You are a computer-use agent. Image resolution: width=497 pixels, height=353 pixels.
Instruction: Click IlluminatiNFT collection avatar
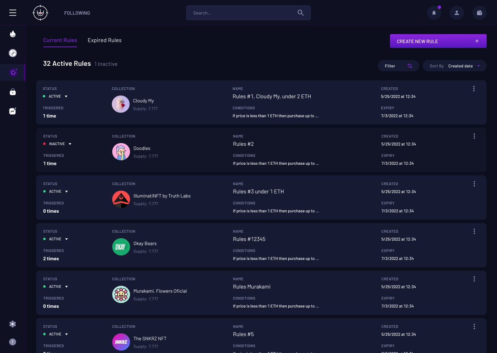(121, 199)
